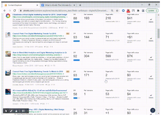Image resolution: width=162 pixels, height=118 pixels.
Task: Expand the brandbuffet.in.th URL dropdown arrow
Action: point(67,93)
